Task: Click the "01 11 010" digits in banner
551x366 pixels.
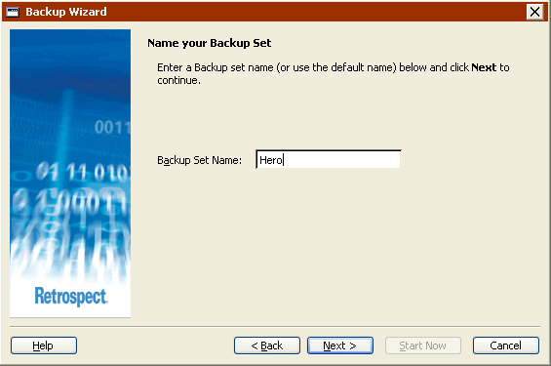Action: pos(83,173)
